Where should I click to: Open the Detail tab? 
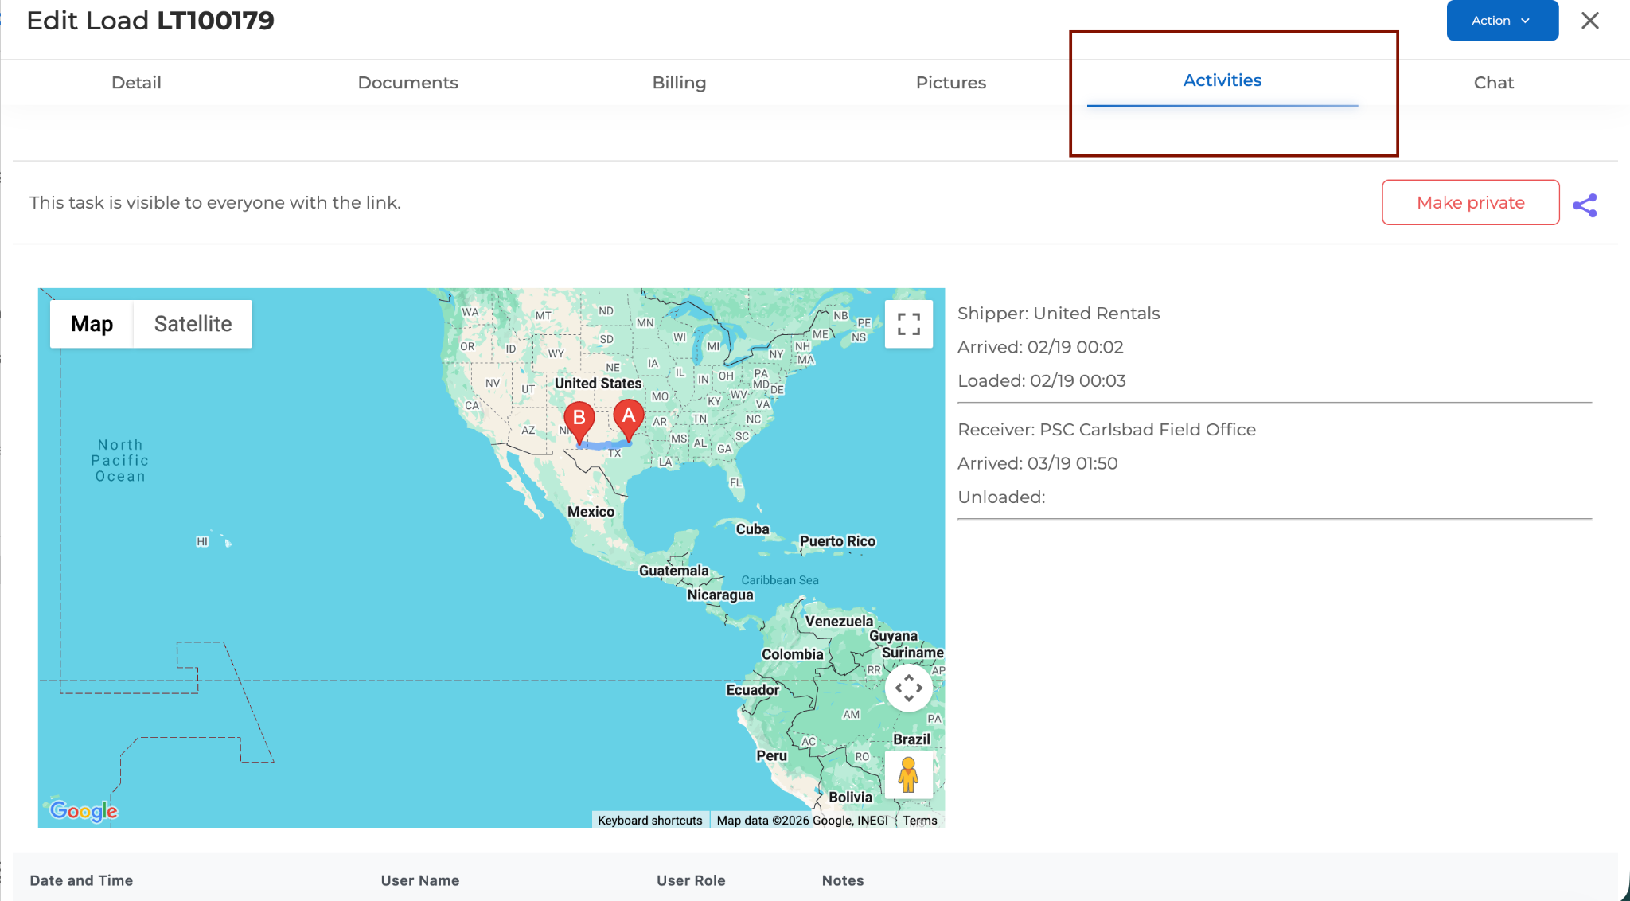point(136,83)
